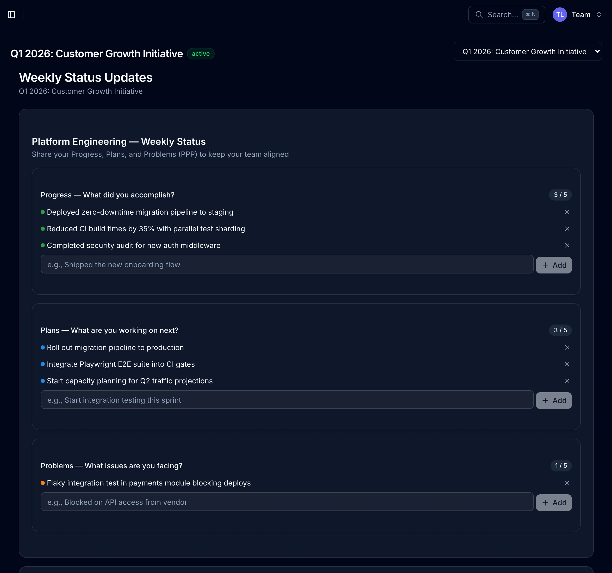The height and width of the screenshot is (573, 612).
Task: Select 'Integrate Playwright E2E suite into CI gates'
Action: pyautogui.click(x=121, y=364)
